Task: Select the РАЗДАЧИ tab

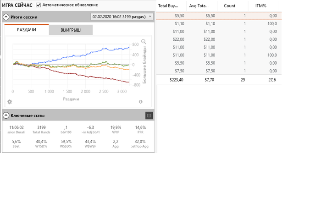Action: (x=27, y=30)
